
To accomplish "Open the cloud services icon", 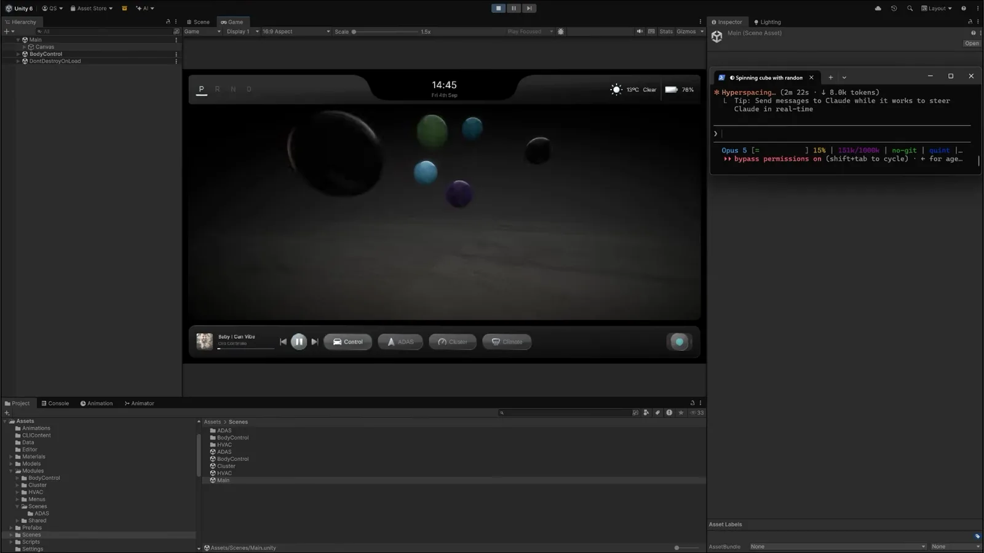I will point(878,8).
